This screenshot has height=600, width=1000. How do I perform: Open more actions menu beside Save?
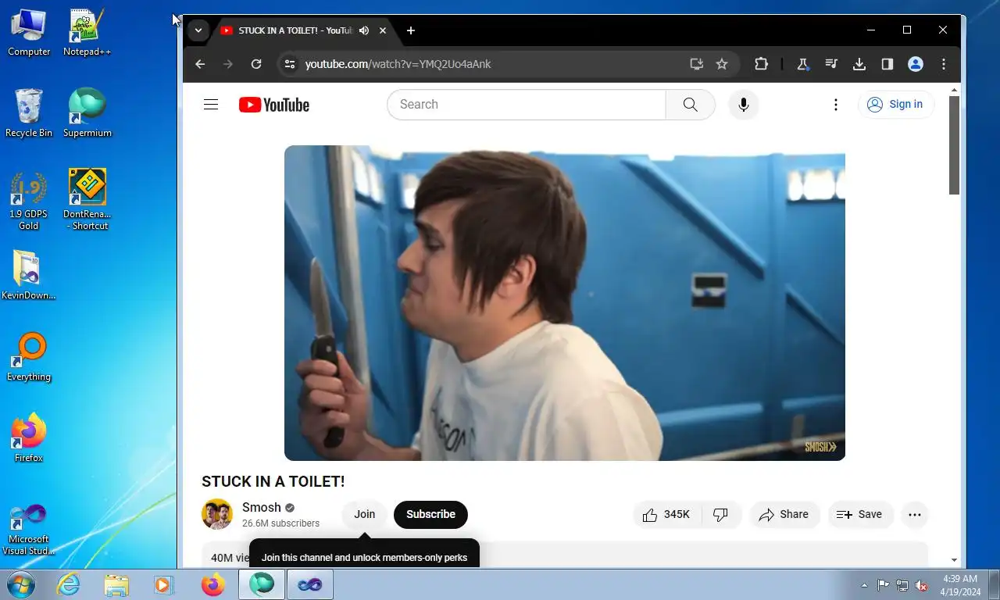click(915, 514)
